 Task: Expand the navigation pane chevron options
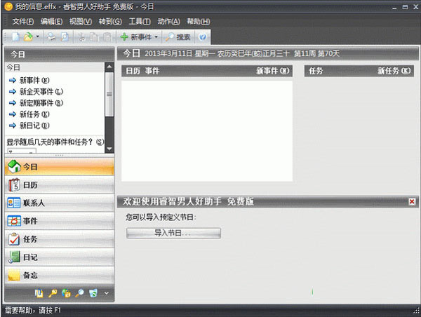click(x=107, y=293)
